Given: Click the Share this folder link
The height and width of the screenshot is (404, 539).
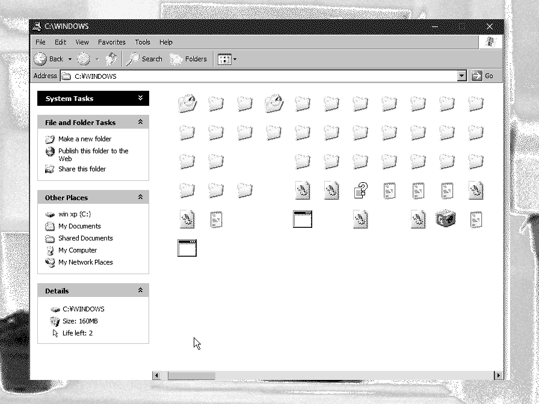Looking at the screenshot, I should tap(82, 169).
